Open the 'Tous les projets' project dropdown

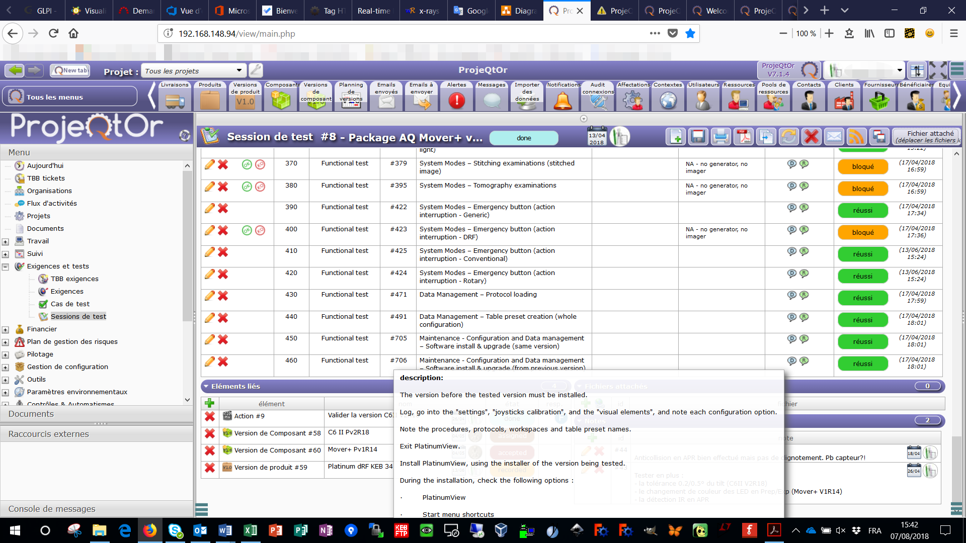(194, 70)
